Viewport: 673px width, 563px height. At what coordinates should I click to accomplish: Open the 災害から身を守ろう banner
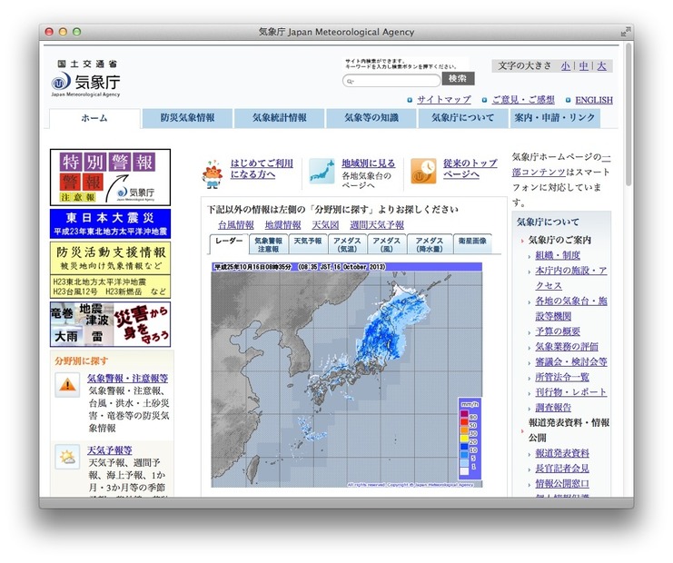(110, 324)
